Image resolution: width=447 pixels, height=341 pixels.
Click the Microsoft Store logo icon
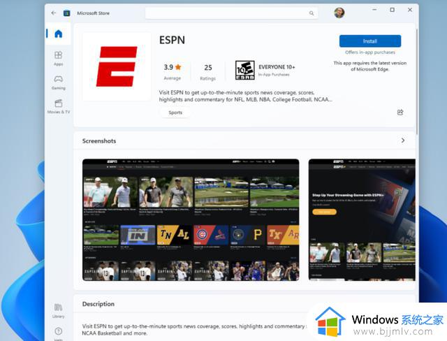point(67,13)
